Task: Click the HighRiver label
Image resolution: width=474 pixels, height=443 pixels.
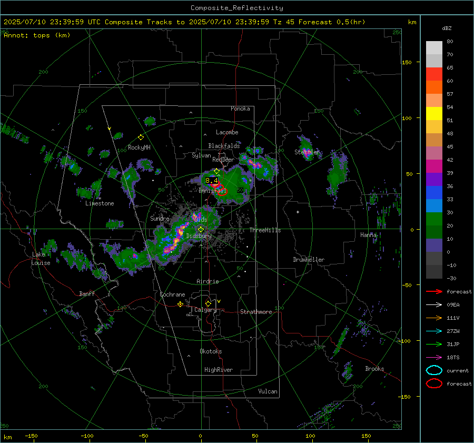Action: (x=219, y=370)
